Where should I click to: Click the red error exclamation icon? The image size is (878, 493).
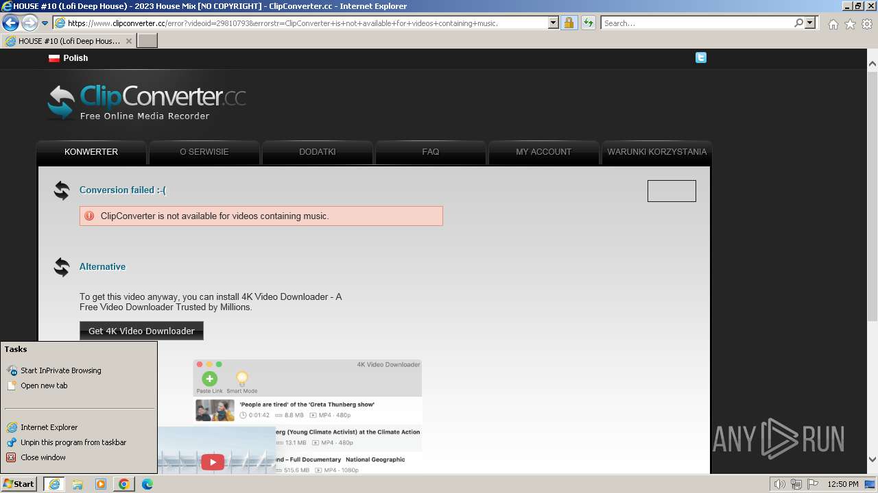pos(89,216)
